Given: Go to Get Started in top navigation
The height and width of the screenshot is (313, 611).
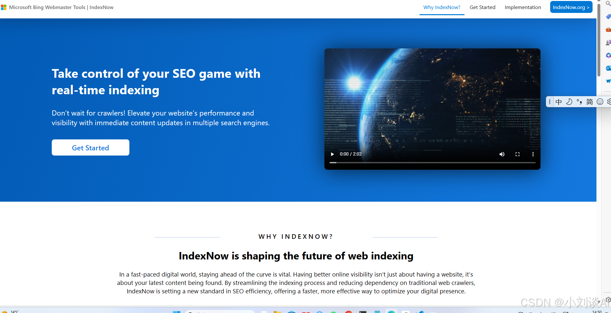Looking at the screenshot, I should pos(482,7).
